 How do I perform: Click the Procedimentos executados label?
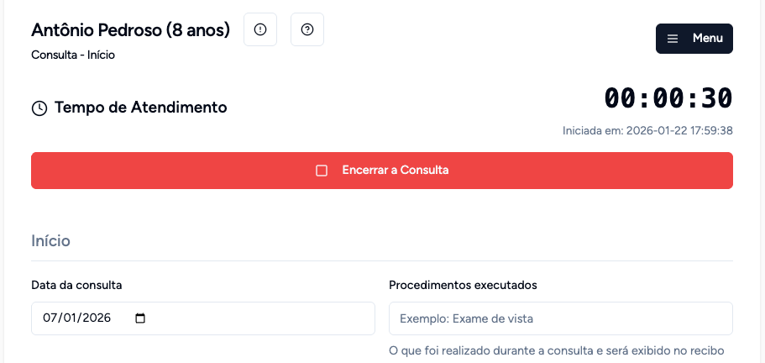[x=463, y=285]
